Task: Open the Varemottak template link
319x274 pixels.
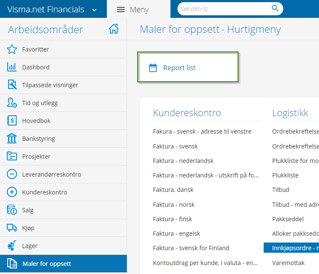Action: pos(288,262)
